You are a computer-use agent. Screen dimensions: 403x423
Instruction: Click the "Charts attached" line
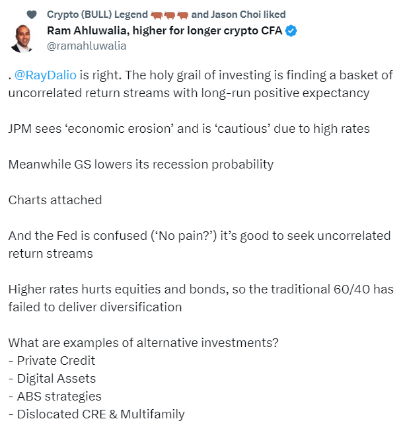point(55,200)
